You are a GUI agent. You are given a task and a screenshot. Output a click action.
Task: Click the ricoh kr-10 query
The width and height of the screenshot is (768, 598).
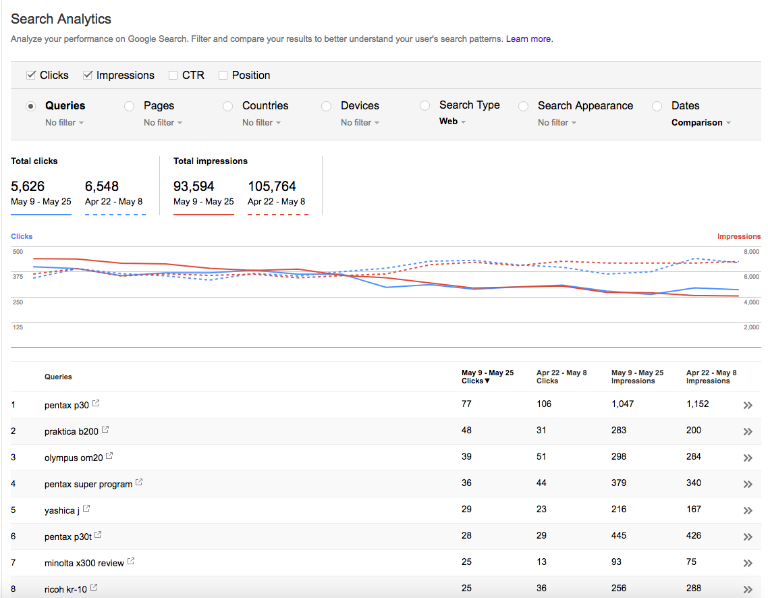65,589
